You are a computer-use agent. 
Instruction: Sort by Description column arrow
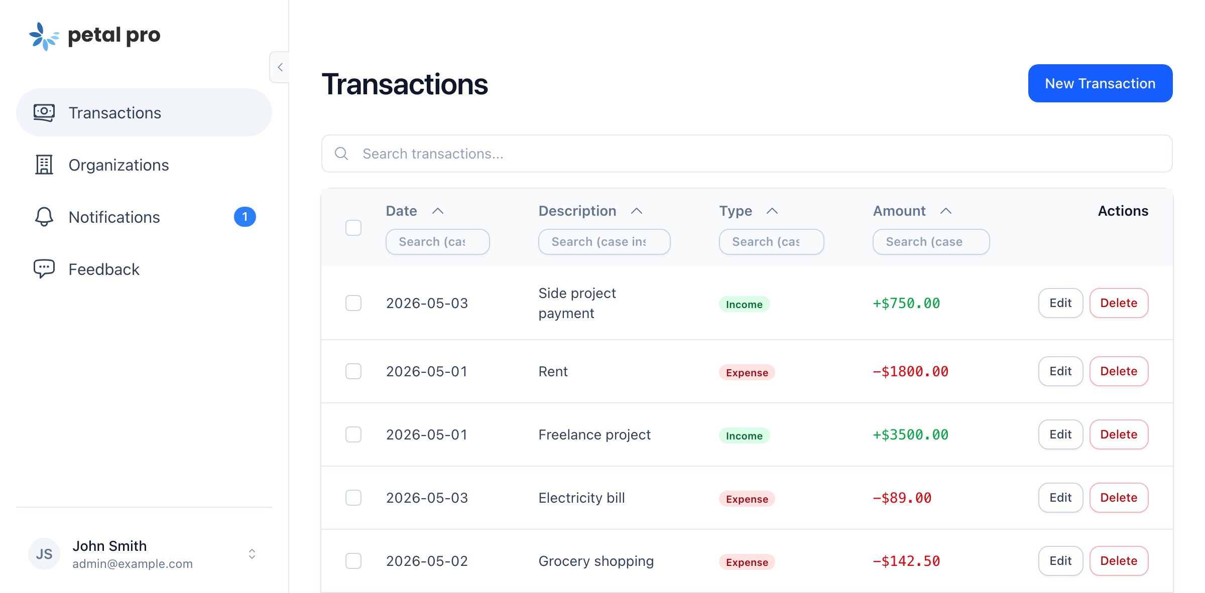[x=637, y=211]
